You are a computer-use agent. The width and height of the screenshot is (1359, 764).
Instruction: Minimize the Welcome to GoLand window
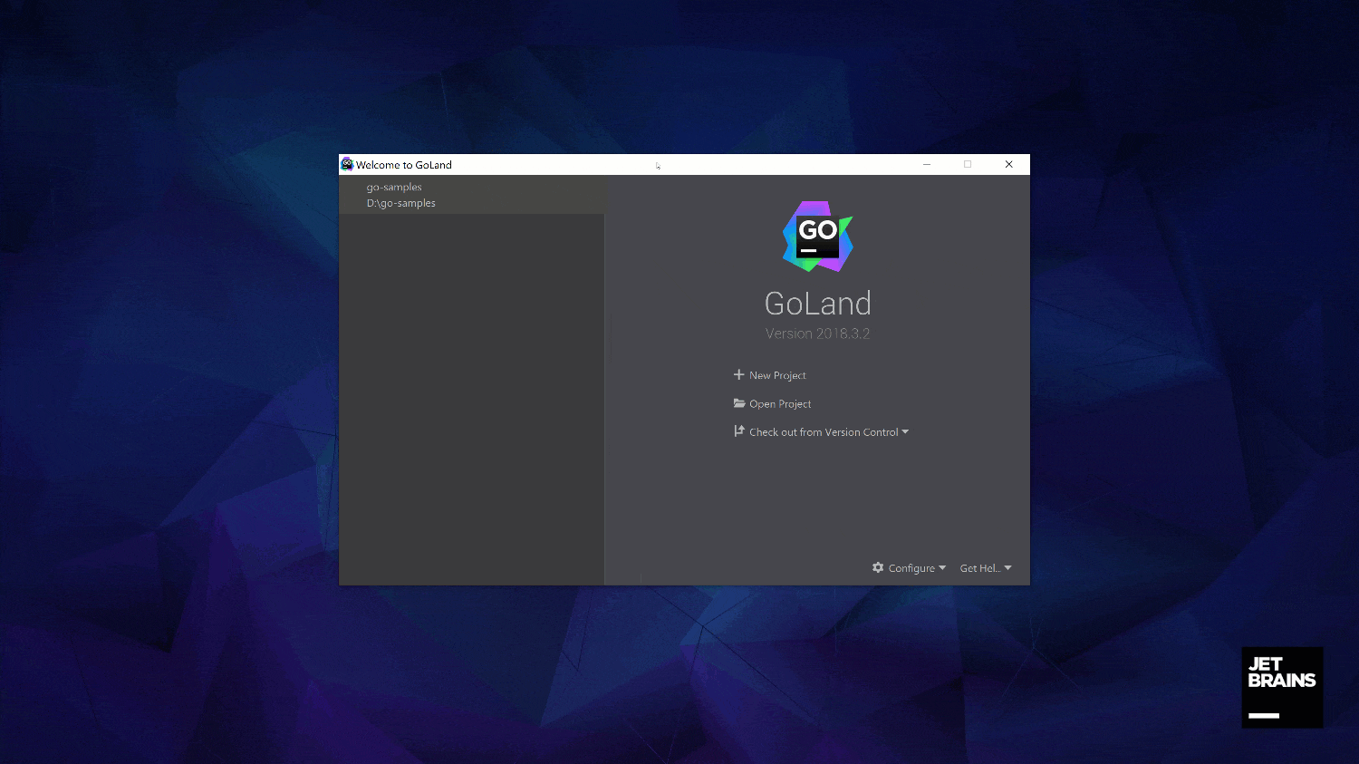[926, 164]
